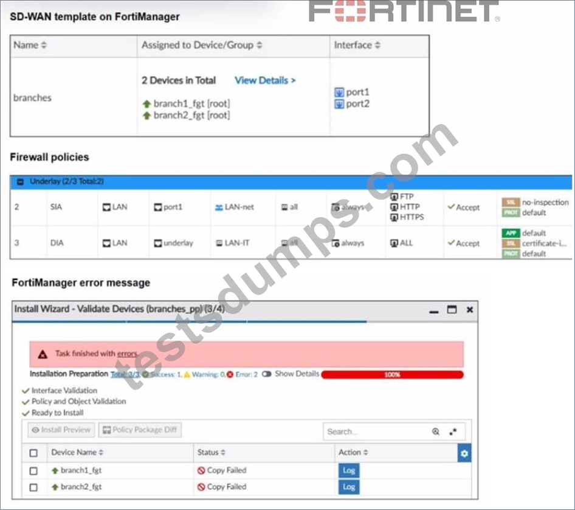The height and width of the screenshot is (510, 575).
Task: Sort templates by Interface column header
Action: pos(357,45)
